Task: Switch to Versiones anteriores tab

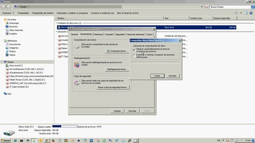Action: pos(135,35)
